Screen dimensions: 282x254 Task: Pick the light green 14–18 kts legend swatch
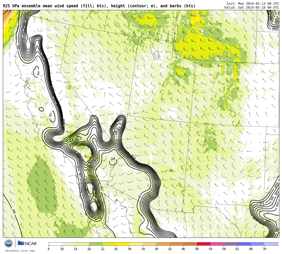coord(82,244)
